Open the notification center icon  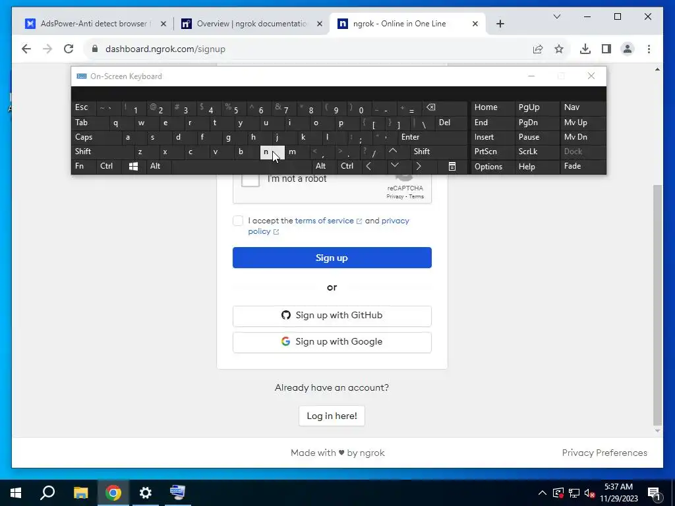coord(653,493)
